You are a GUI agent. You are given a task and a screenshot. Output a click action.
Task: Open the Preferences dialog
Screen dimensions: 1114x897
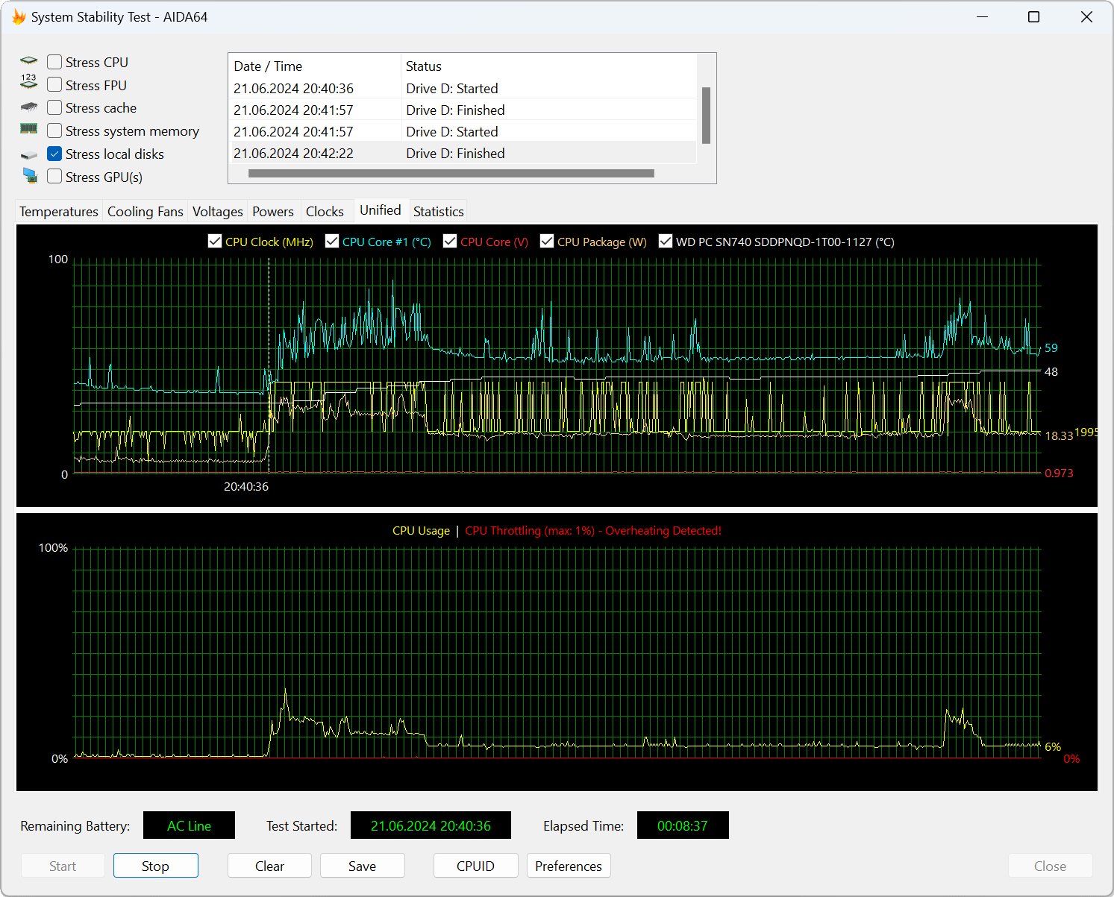pos(568,866)
